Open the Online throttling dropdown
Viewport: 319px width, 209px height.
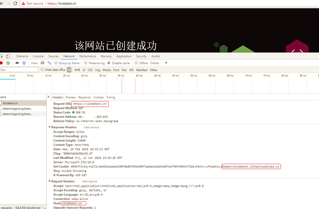166,63
